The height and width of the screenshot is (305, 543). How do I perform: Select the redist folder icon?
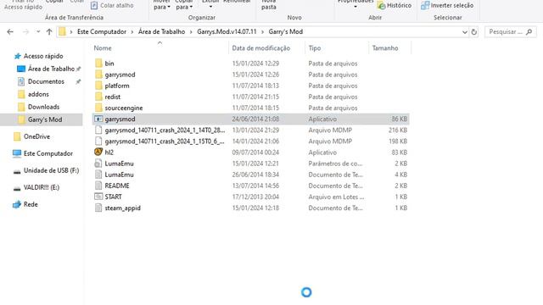(x=98, y=97)
